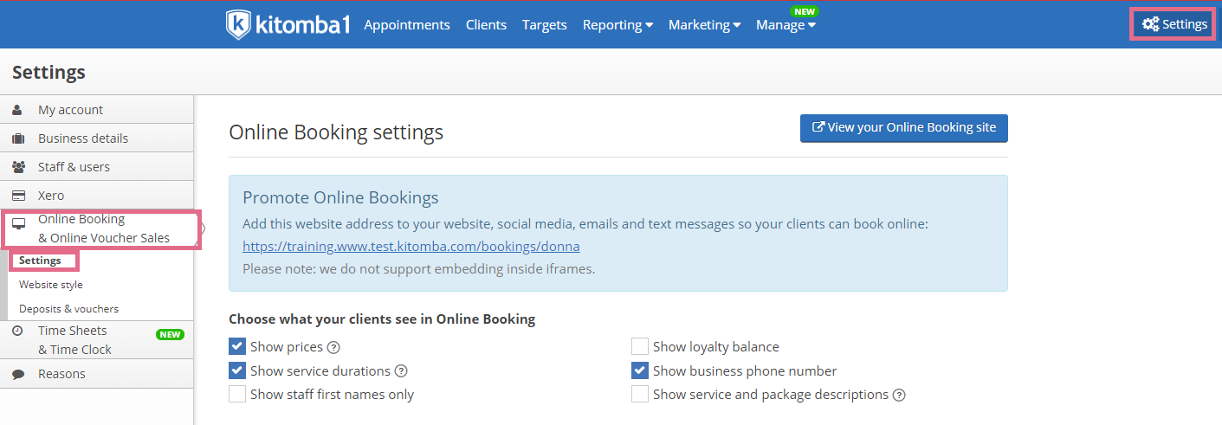Viewport: 1222px width, 425px height.
Task: Uncheck the Show prices checkbox
Action: (237, 346)
